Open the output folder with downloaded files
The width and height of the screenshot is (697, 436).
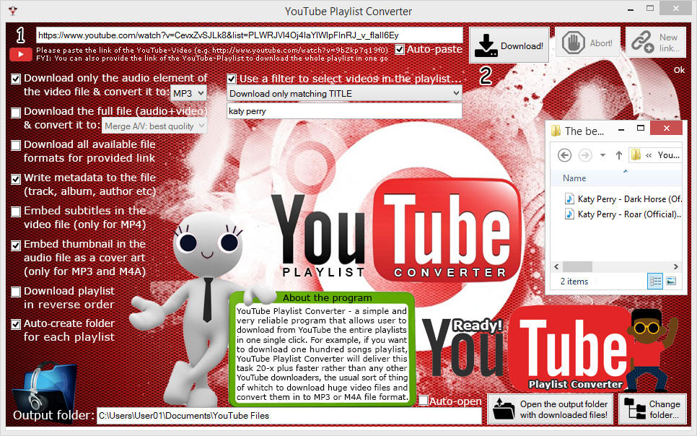(x=550, y=409)
